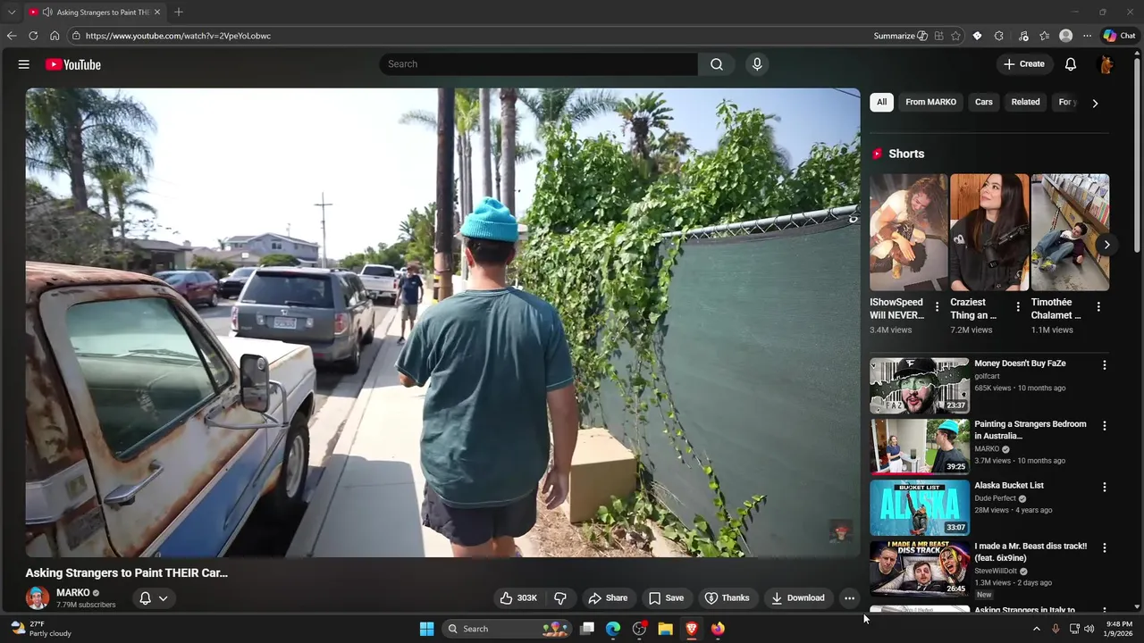Open a new browser tab
This screenshot has width=1144, height=643.
[x=179, y=12]
